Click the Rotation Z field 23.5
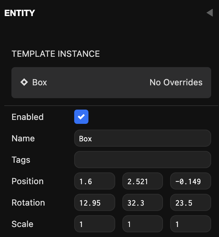Viewport: 219px width, 237px height. point(190,203)
